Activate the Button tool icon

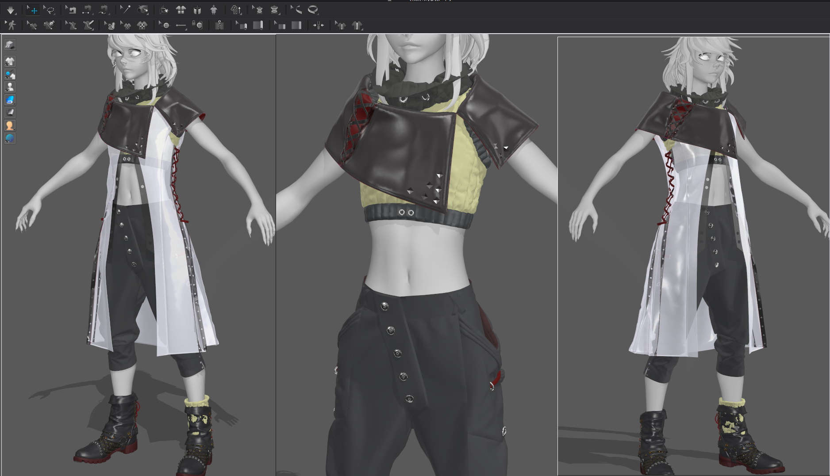pyautogui.click(x=165, y=26)
